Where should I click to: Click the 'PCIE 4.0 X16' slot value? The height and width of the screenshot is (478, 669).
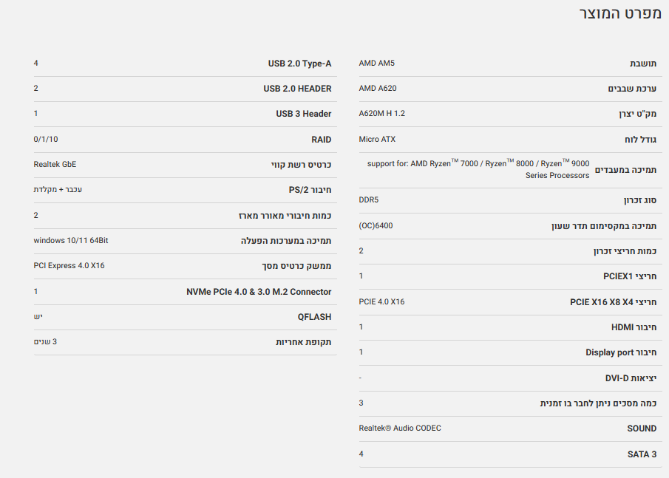click(381, 301)
